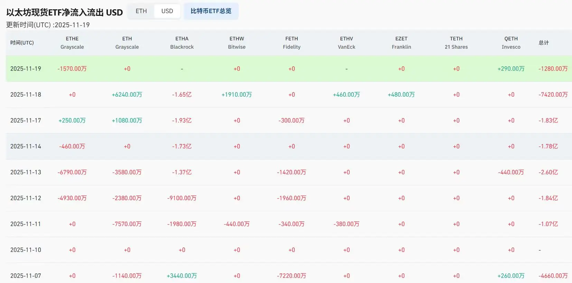Click the -7420.00万 total for 2025-11-18

553,95
